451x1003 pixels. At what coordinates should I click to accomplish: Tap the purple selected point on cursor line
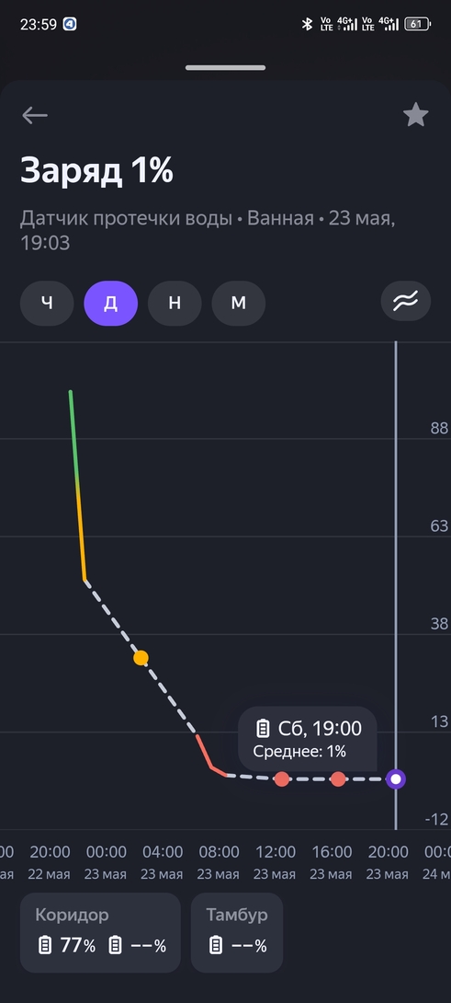tap(396, 779)
